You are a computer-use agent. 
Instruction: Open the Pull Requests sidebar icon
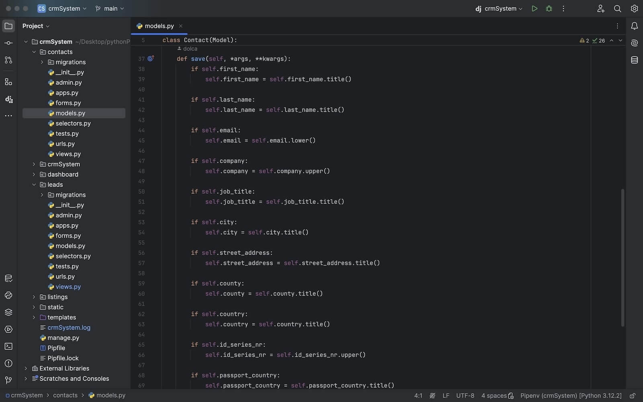pyautogui.click(x=8, y=60)
